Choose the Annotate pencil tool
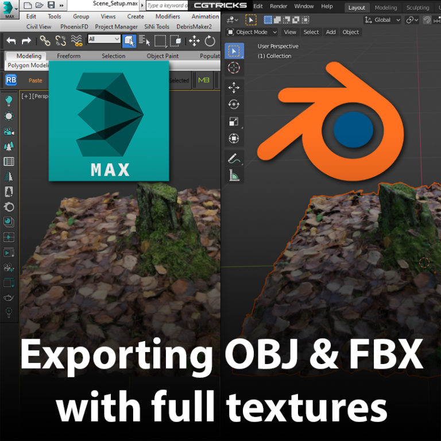The image size is (441, 441). [234, 159]
